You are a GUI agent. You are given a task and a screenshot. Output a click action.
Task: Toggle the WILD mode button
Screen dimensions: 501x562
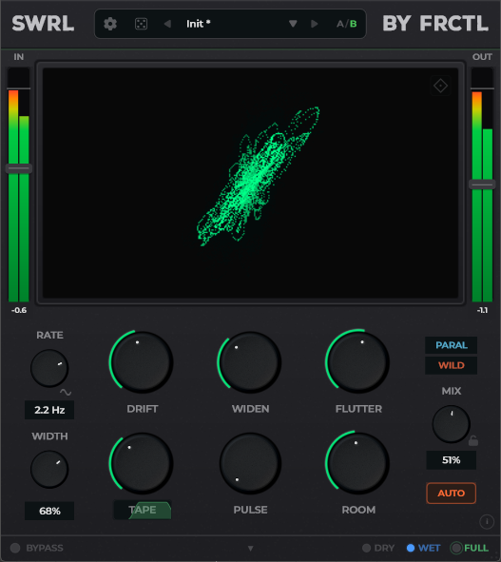[452, 365]
